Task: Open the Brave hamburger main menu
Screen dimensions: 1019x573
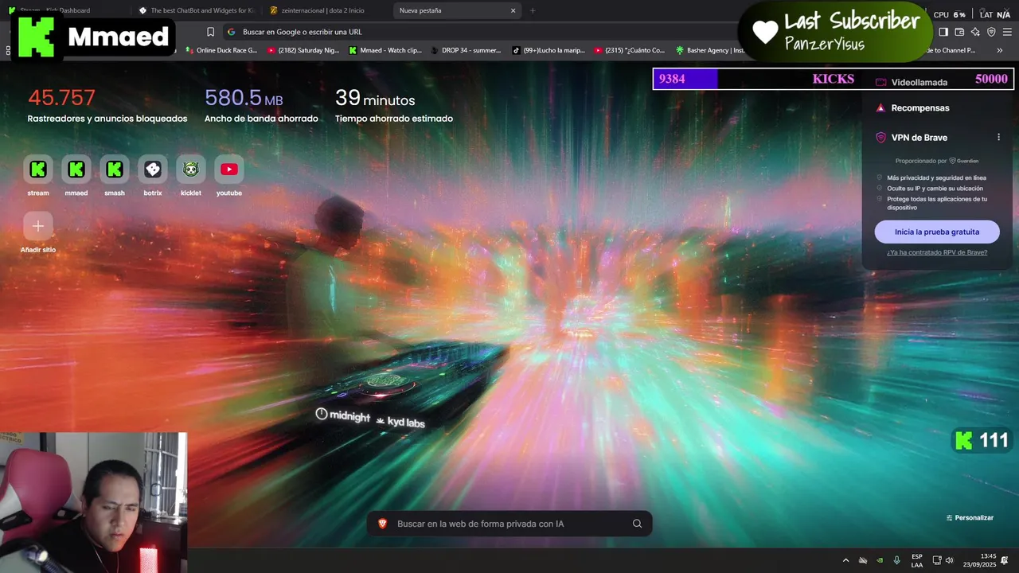Action: (1007, 32)
